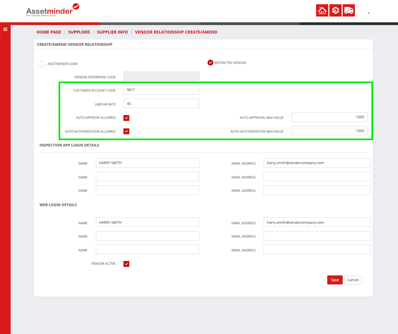Click the LABOUR RATE label

tap(105, 104)
